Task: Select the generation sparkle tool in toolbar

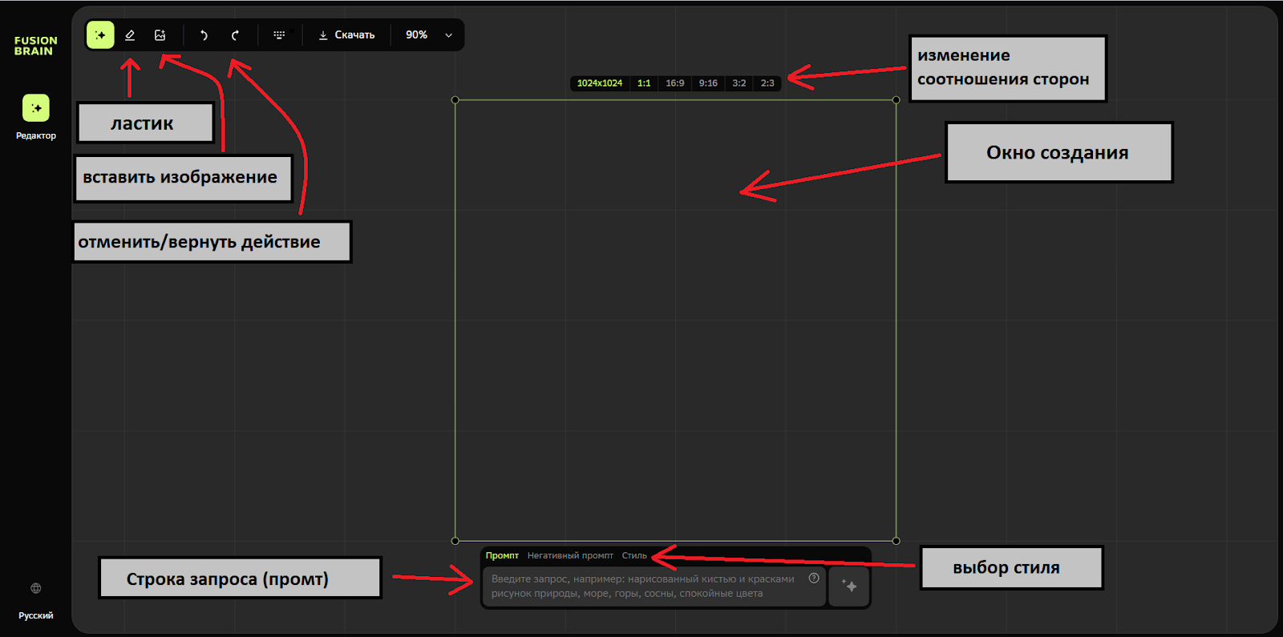Action: click(100, 35)
